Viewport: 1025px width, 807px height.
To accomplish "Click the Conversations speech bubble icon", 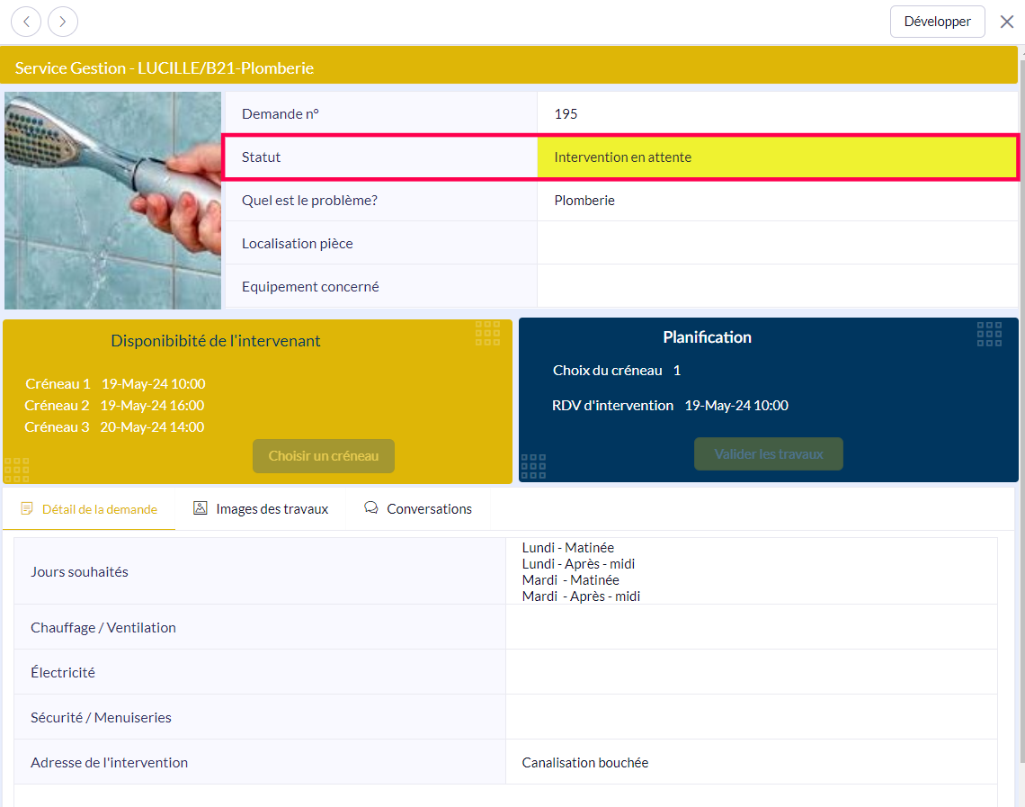I will click(x=371, y=508).
